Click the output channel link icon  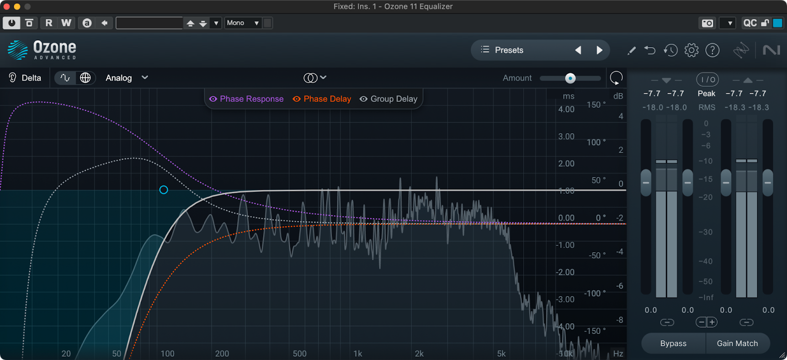(x=746, y=322)
